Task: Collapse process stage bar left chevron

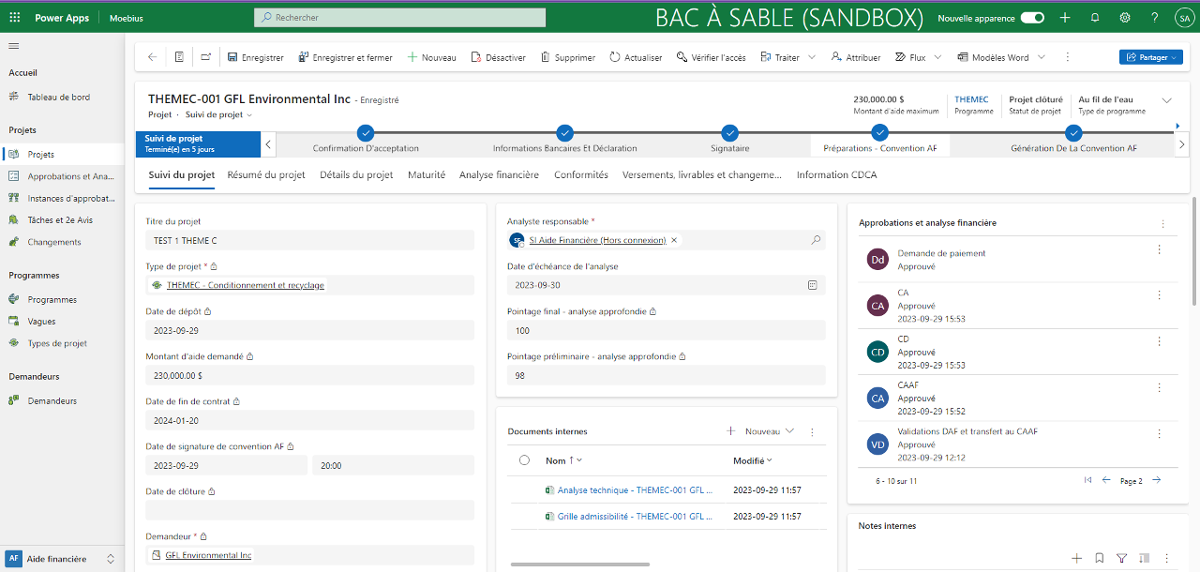Action: coord(268,144)
